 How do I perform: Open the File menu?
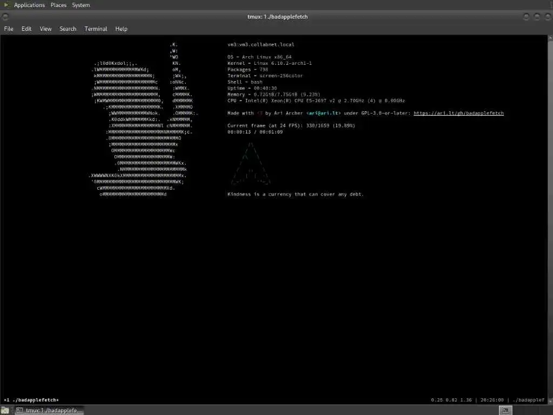(9, 29)
